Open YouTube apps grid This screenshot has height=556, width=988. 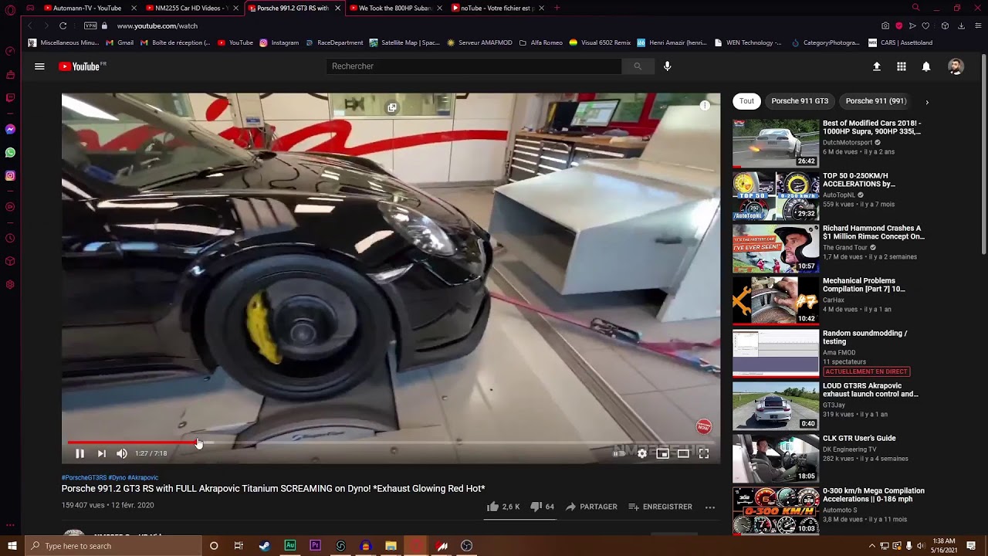902,66
